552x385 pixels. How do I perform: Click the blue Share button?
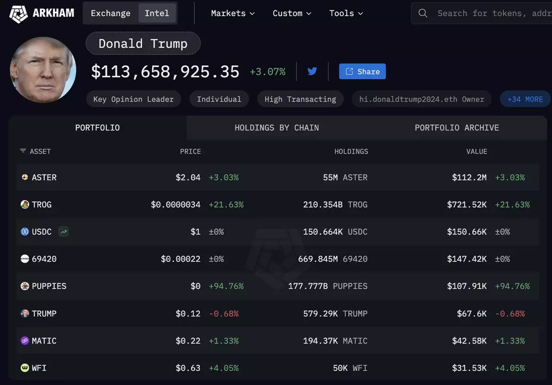tap(362, 71)
